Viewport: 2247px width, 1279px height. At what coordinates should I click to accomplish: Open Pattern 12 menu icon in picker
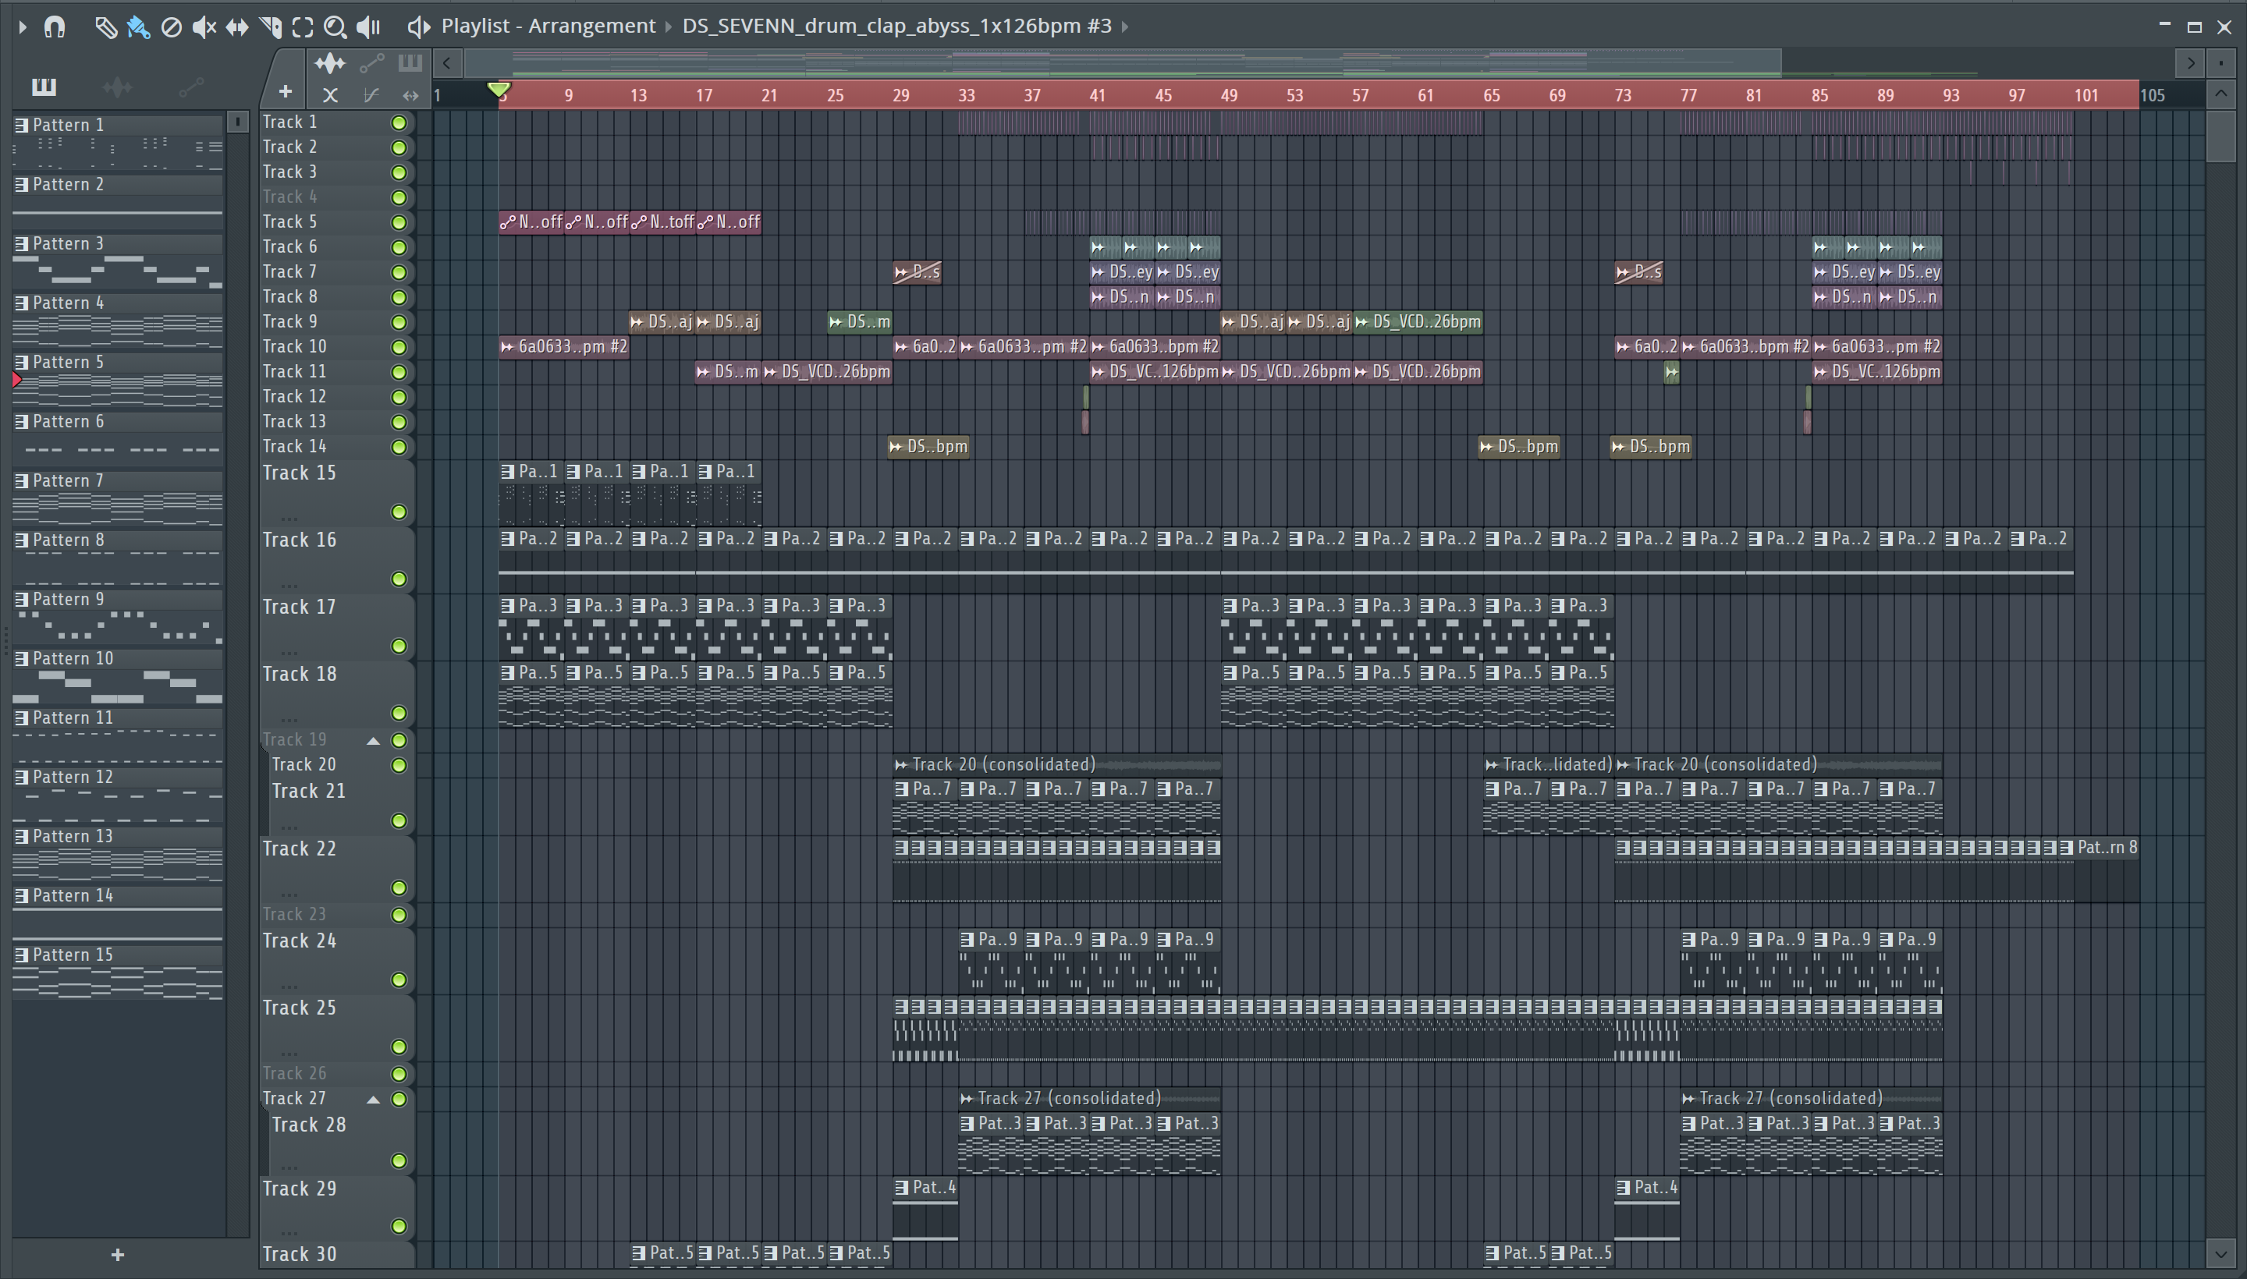(21, 778)
